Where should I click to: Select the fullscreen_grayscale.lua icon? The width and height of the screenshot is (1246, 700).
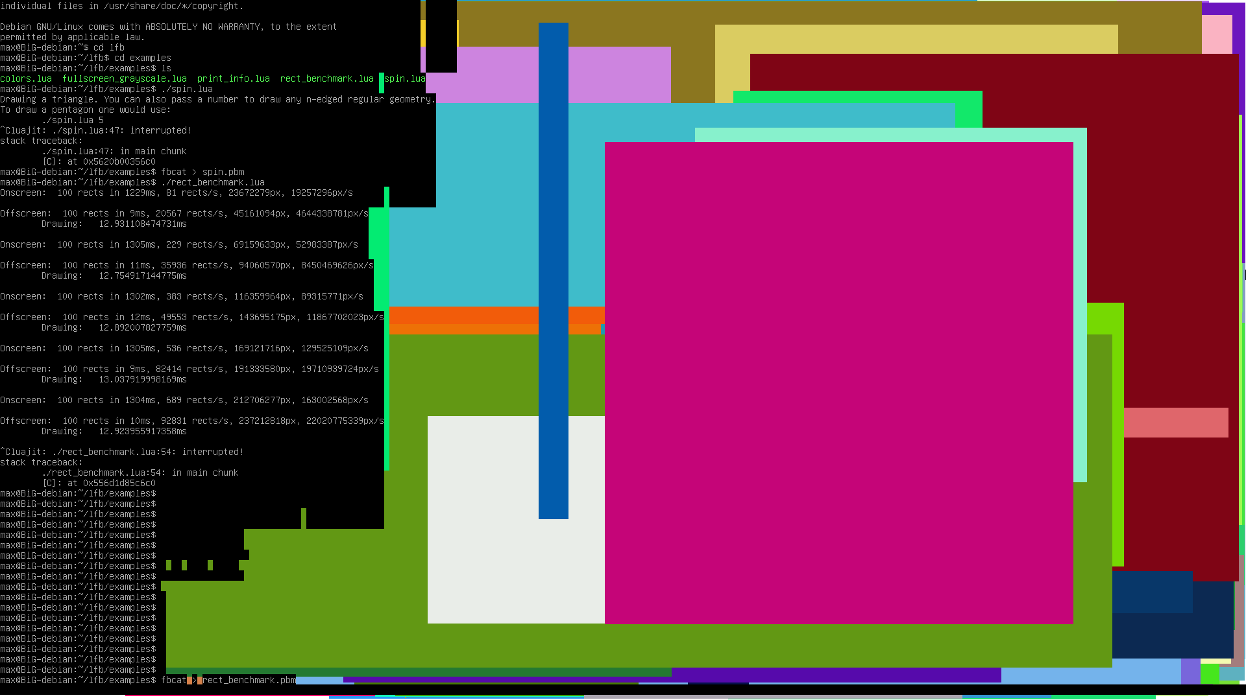point(125,78)
